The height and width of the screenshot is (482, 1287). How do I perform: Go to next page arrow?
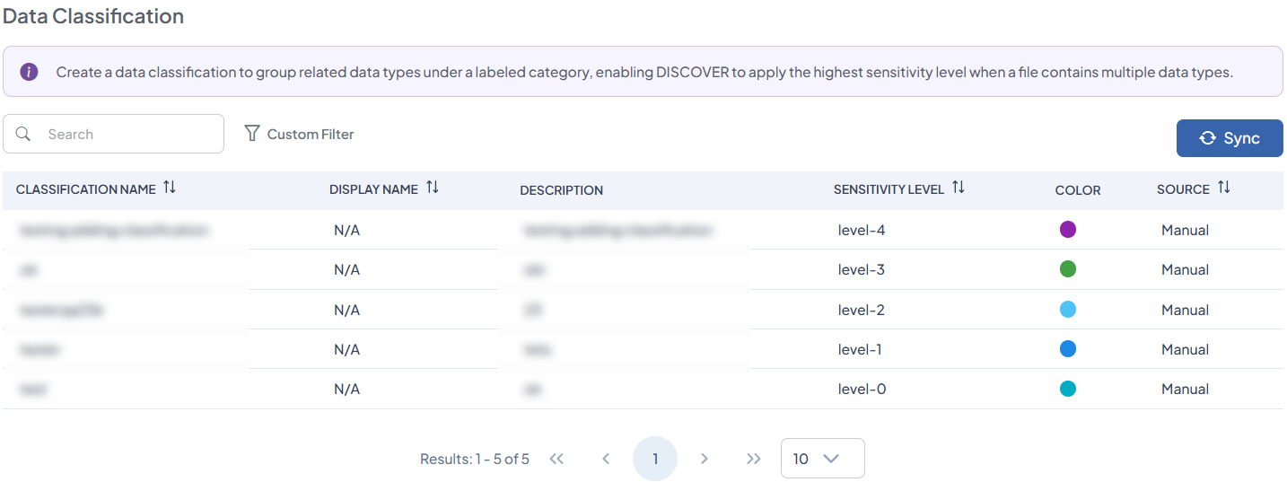[x=705, y=459]
